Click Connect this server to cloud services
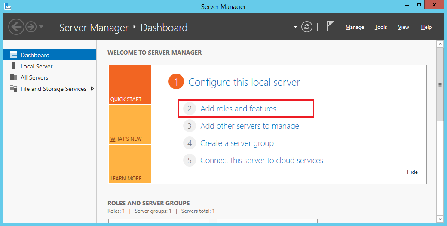The image size is (447, 226). [262, 161]
